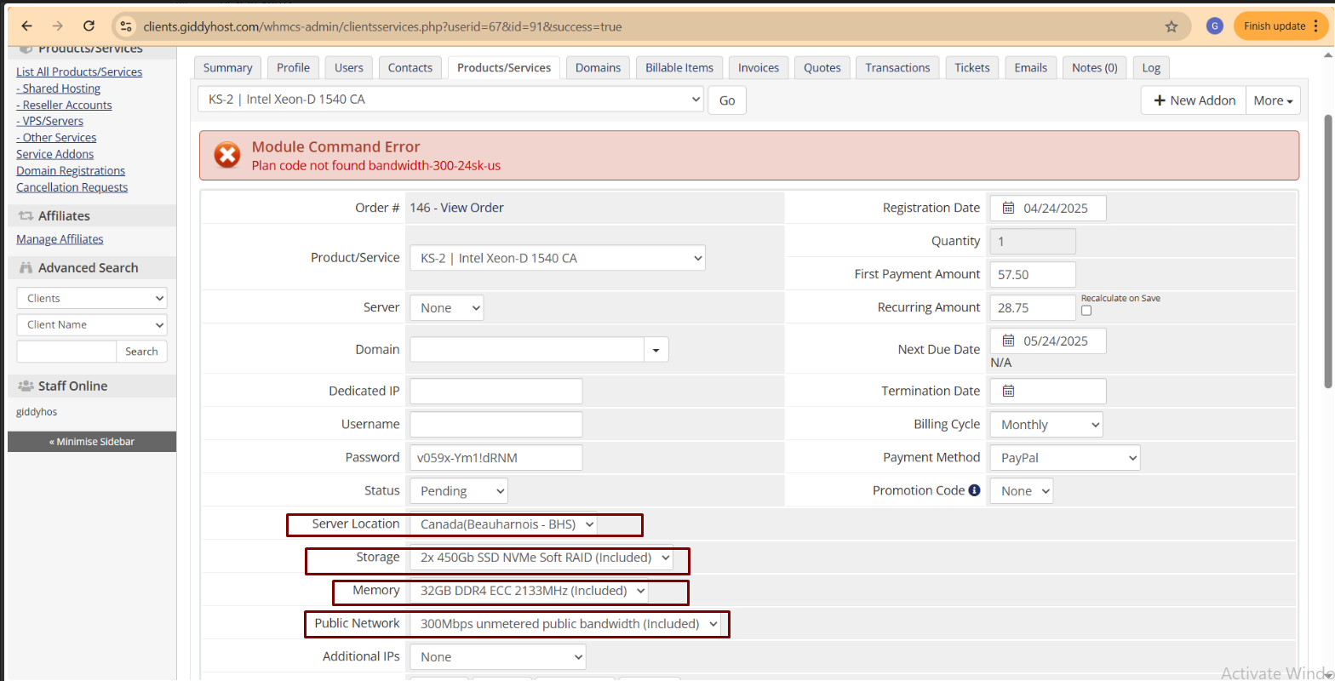This screenshot has height=681, width=1335.
Task: Click the browser back arrow icon
Action: click(x=26, y=26)
